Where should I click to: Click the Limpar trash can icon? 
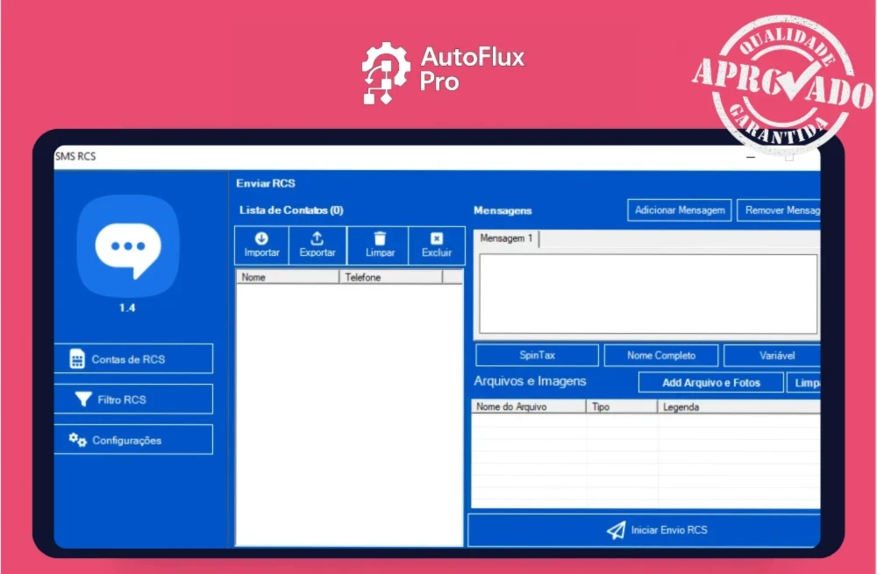(x=380, y=238)
